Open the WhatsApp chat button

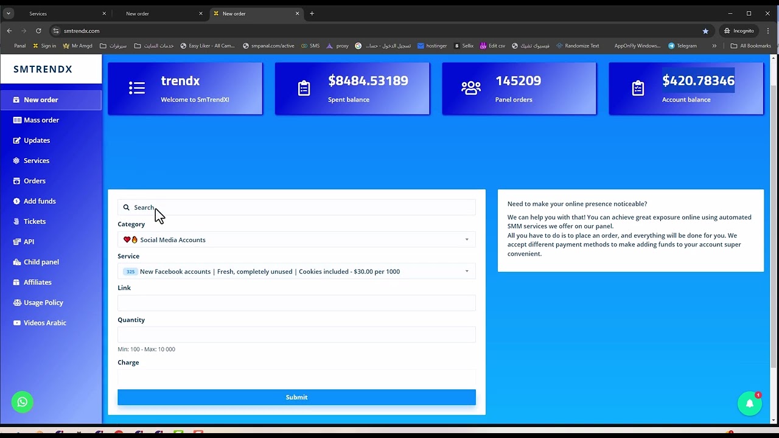click(x=23, y=401)
